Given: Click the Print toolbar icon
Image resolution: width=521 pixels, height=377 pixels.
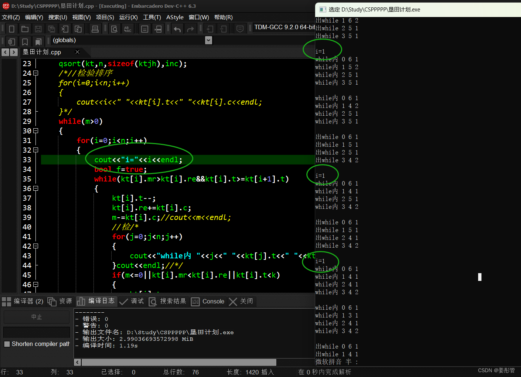Looking at the screenshot, I should tap(95, 29).
